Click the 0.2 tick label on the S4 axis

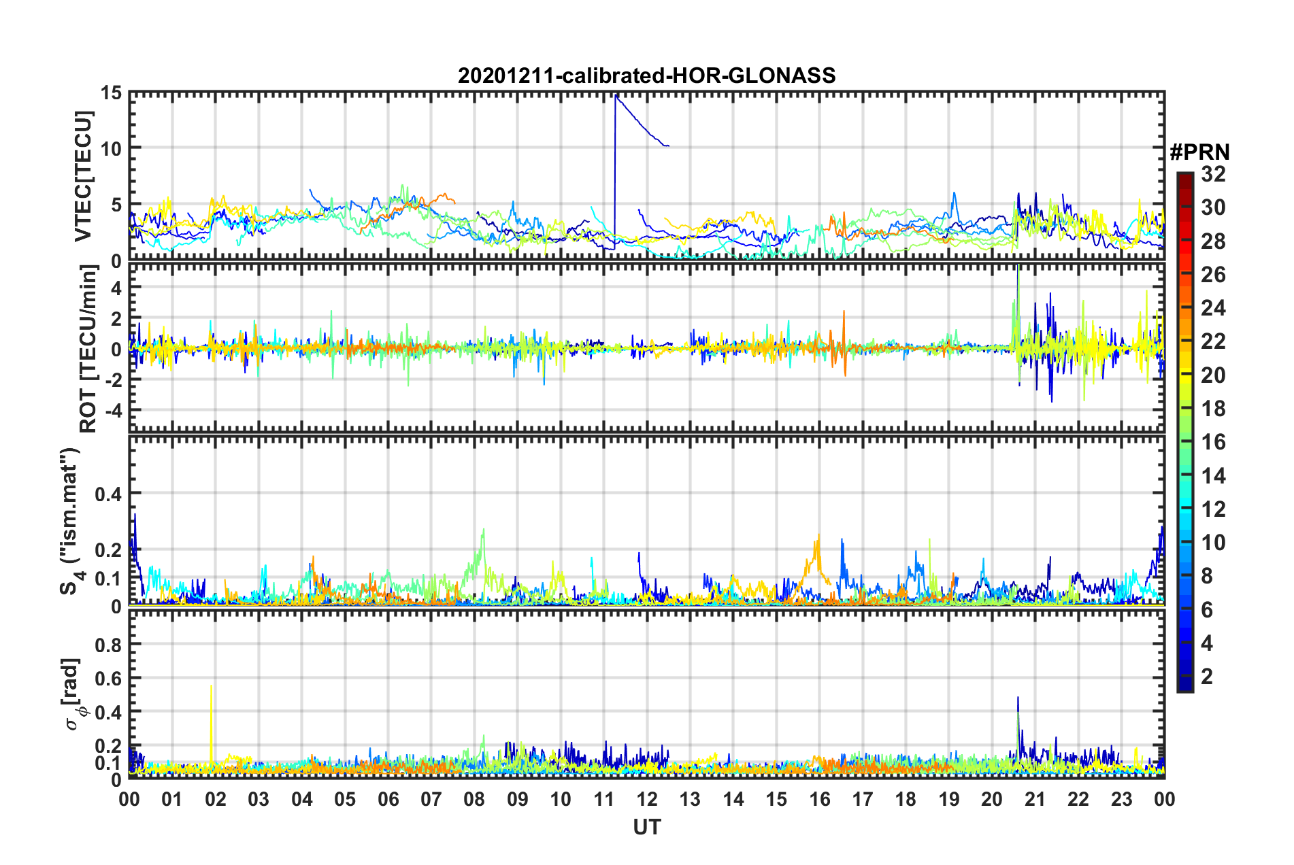tap(109, 550)
